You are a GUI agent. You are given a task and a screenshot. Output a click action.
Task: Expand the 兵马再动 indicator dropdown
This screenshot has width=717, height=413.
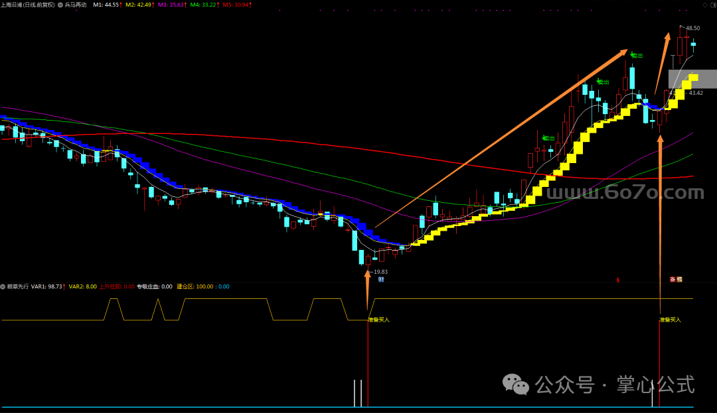coord(60,5)
